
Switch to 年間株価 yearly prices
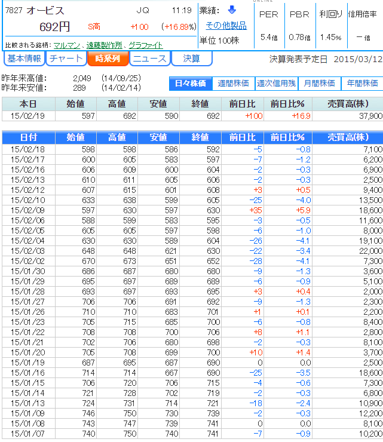(x=362, y=83)
